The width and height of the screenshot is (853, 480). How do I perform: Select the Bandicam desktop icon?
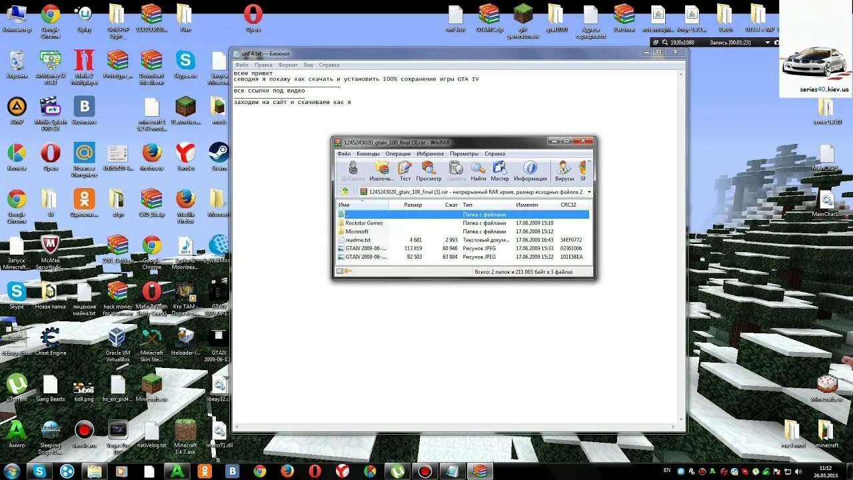click(x=84, y=434)
